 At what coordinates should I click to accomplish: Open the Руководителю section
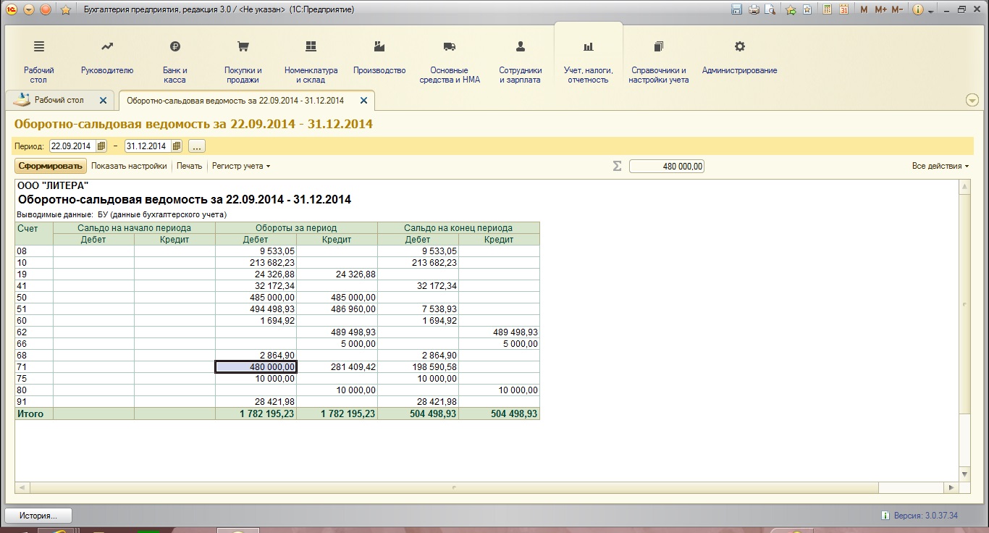point(107,58)
